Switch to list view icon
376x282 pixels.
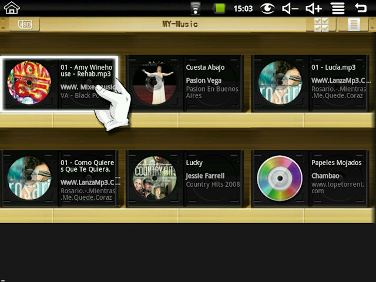click(354, 25)
